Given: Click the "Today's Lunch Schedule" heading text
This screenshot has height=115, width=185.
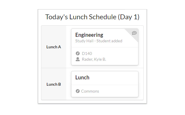Looking at the screenshot, I should [x=80, y=17].
